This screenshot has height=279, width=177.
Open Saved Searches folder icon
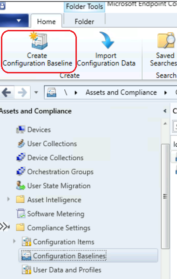pos(166,41)
